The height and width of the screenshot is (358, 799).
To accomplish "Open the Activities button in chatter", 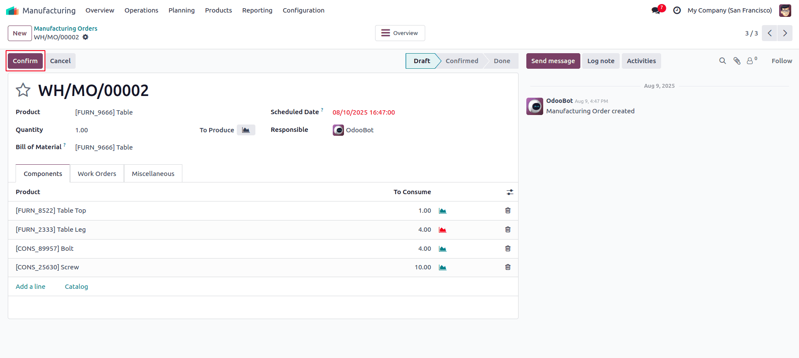I will pos(641,61).
